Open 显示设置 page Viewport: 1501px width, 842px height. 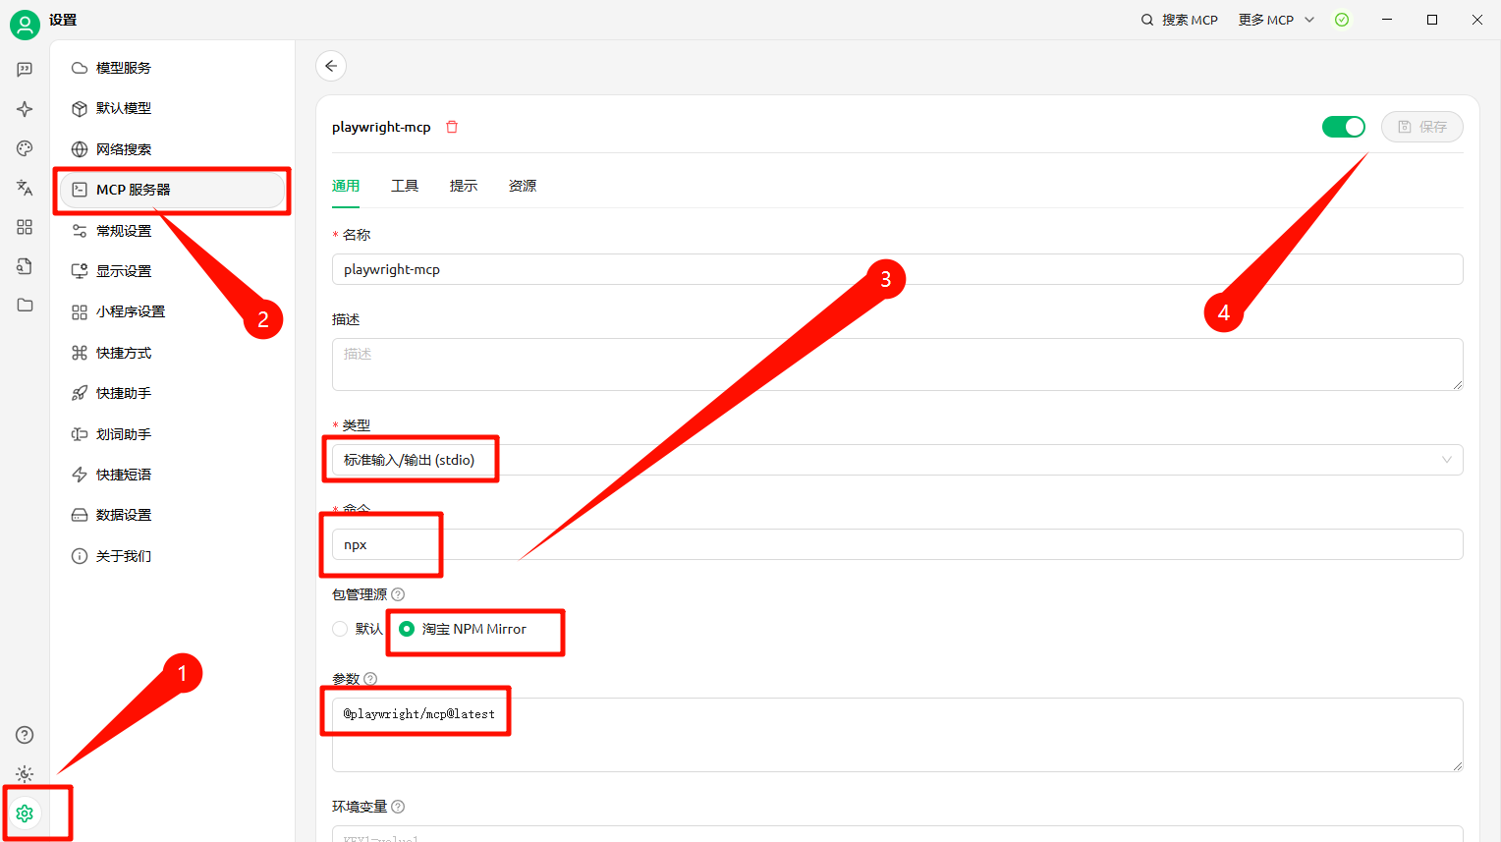pos(173,271)
